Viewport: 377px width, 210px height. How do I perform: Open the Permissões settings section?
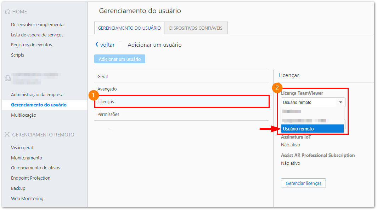coord(181,114)
